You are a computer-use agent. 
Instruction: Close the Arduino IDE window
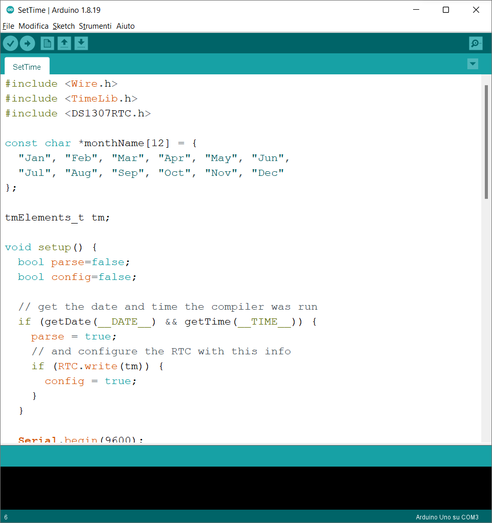(476, 10)
